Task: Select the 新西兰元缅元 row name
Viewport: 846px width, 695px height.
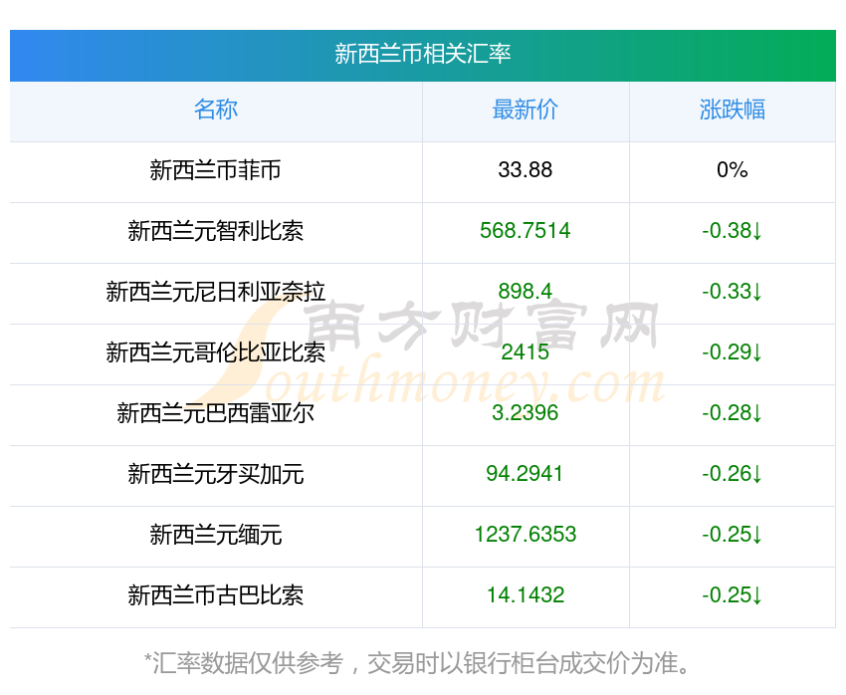Action: [216, 535]
